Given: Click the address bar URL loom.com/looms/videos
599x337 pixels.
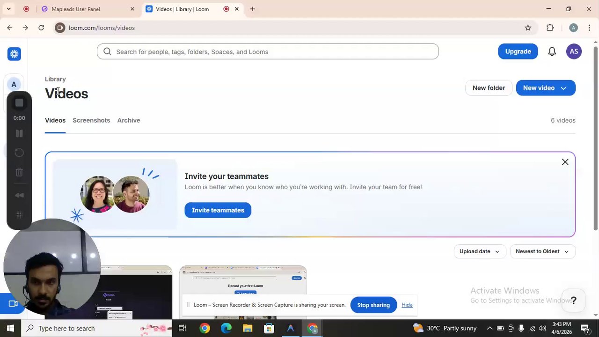Looking at the screenshot, I should (x=102, y=28).
